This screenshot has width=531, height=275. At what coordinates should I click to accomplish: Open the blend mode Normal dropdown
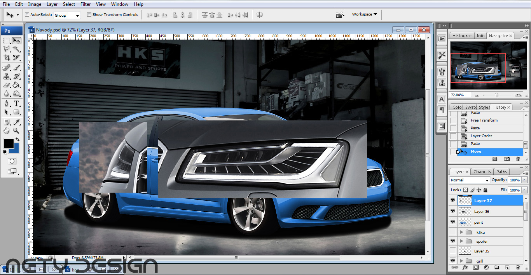(470, 180)
